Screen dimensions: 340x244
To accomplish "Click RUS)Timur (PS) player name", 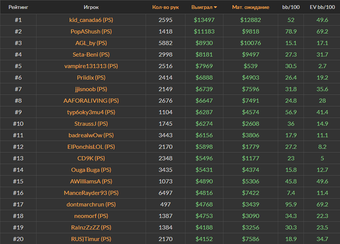I will point(91,239).
